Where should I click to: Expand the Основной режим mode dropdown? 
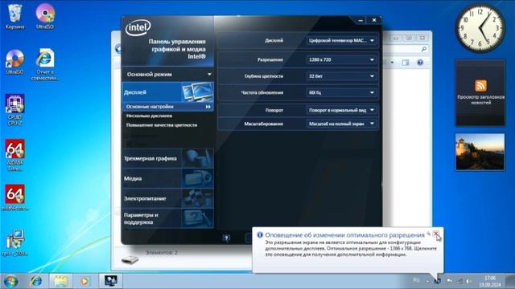point(168,75)
